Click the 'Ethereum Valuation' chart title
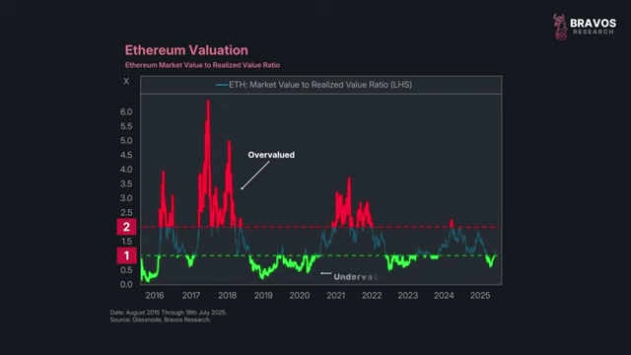 (x=186, y=50)
